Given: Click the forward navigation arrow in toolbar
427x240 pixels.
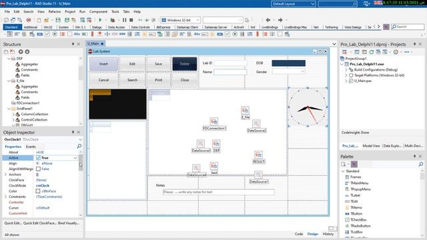Looking at the screenshot, I should 280,20.
